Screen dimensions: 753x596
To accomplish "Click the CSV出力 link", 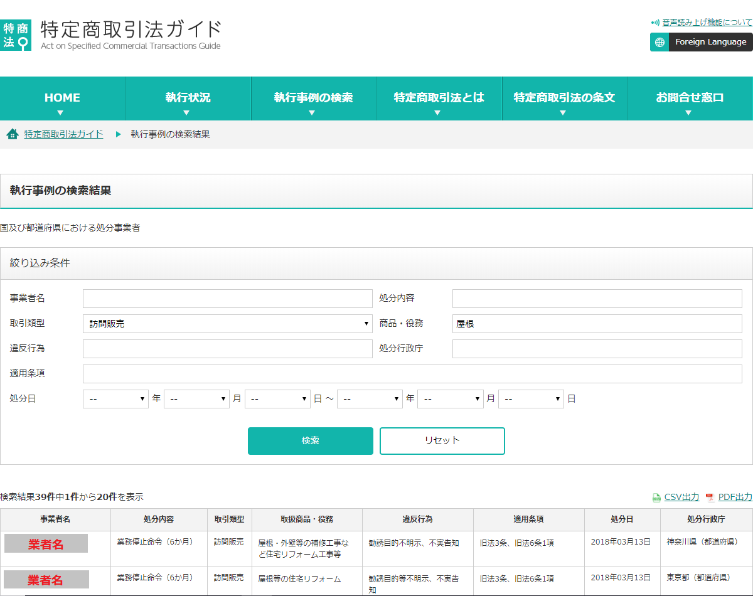I will click(x=681, y=498).
